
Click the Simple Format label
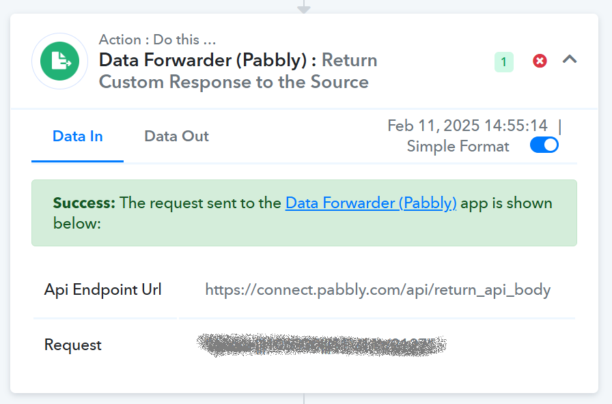click(x=458, y=147)
